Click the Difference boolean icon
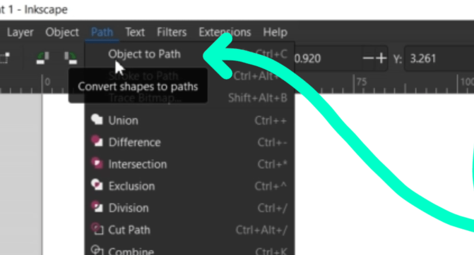This screenshot has height=255, width=474. (x=97, y=142)
